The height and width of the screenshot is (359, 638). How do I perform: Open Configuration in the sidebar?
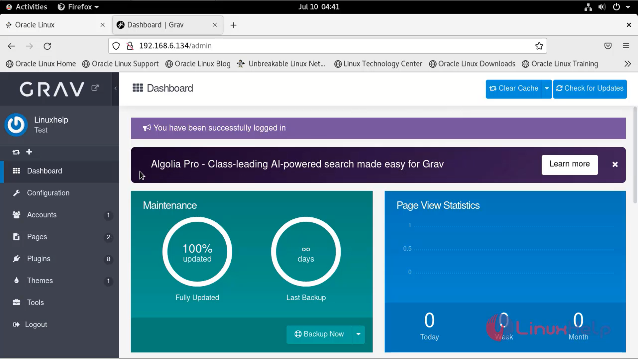[59, 193]
